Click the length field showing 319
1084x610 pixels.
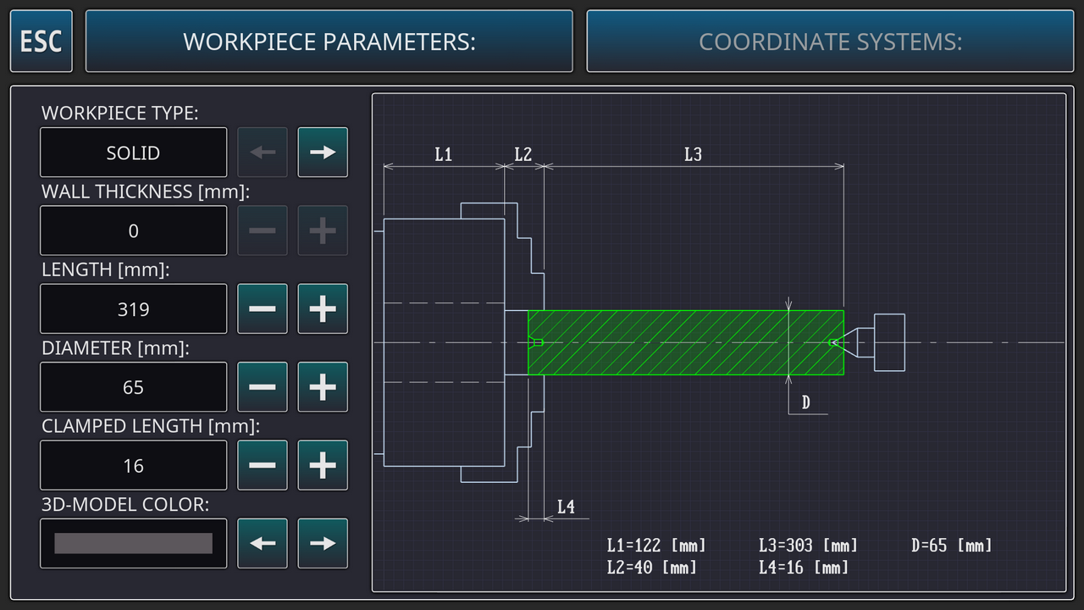click(x=134, y=309)
